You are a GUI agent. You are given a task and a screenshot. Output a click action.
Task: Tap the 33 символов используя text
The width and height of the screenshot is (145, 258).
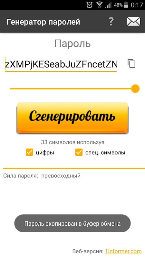tap(72, 142)
